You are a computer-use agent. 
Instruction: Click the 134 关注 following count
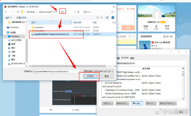click(146, 27)
